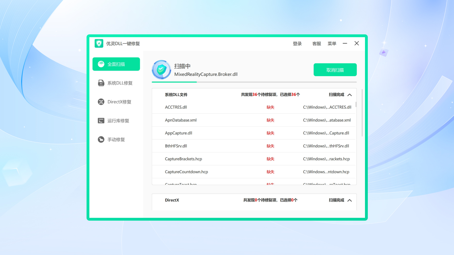Open the 登录 sign-in option
454x255 pixels.
[x=297, y=43]
